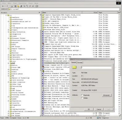Expand the 'technological circumvention' tree node
This screenshot has height=120, width=122.
coord(8,111)
